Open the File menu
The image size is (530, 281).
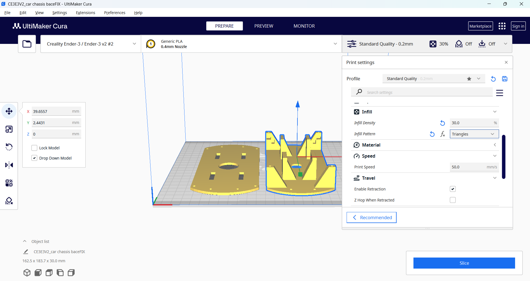coord(7,13)
